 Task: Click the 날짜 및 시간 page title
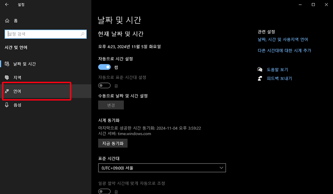click(119, 20)
